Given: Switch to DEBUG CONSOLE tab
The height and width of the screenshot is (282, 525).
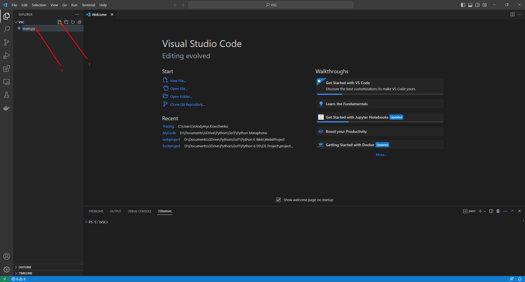Looking at the screenshot, I should (x=139, y=211).
